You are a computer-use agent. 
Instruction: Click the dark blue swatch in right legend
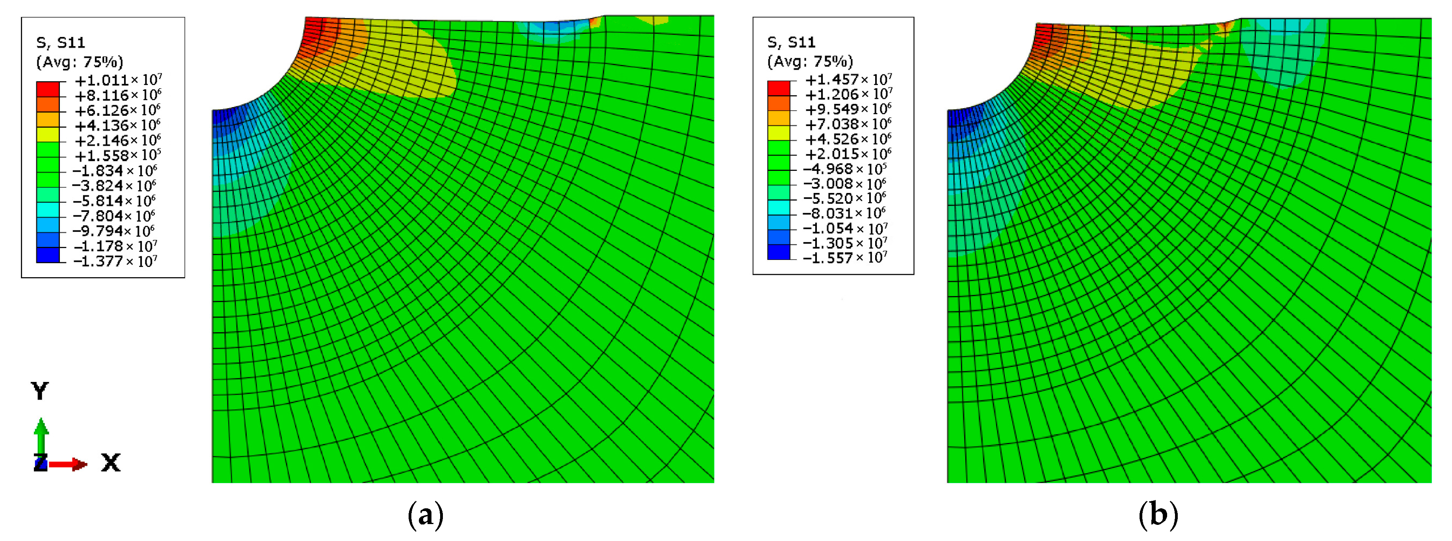click(x=779, y=252)
